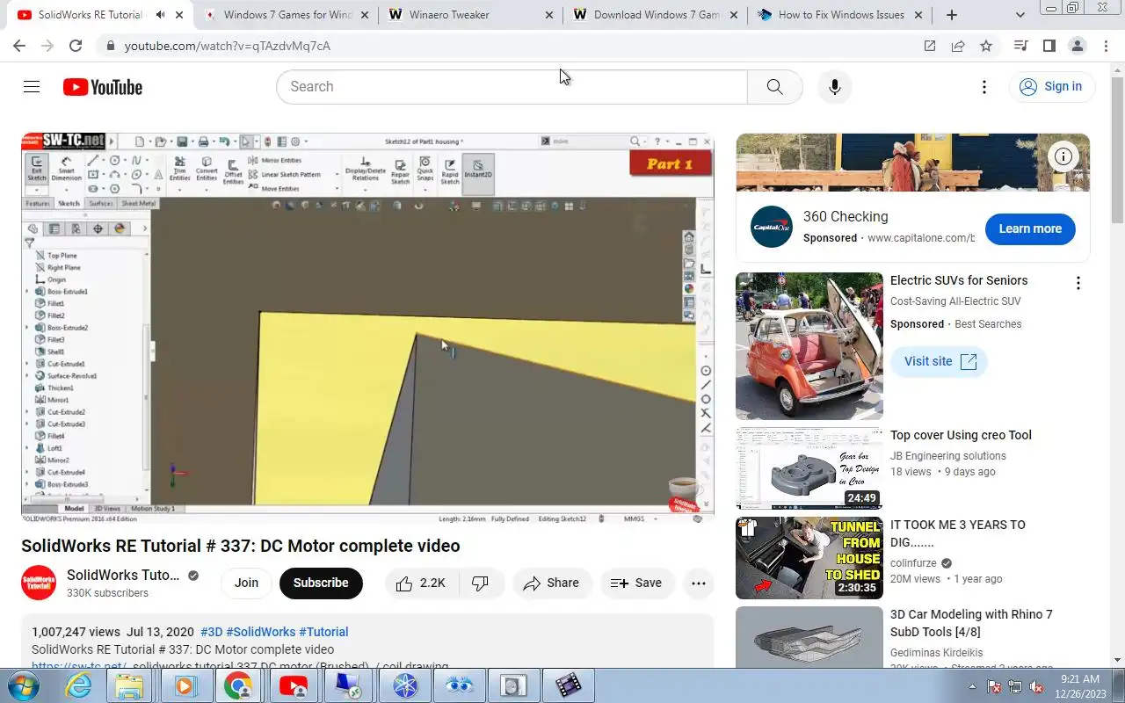Open a new browser tab
Viewport: 1125px width, 703px height.
(x=952, y=15)
